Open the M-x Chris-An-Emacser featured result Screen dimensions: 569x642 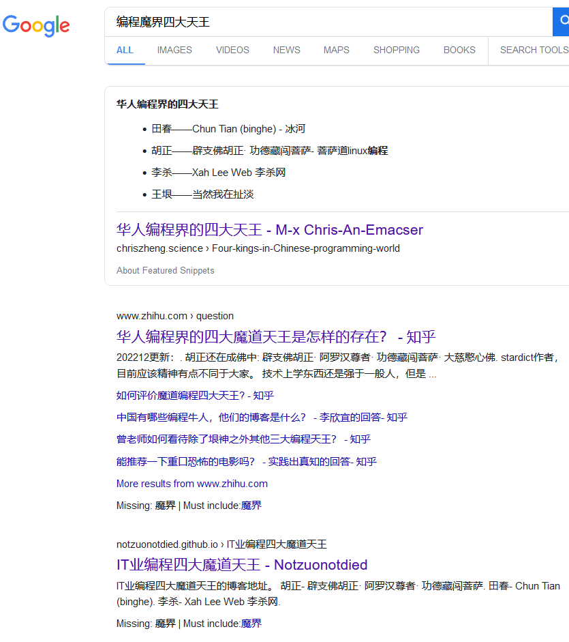pyautogui.click(x=269, y=230)
